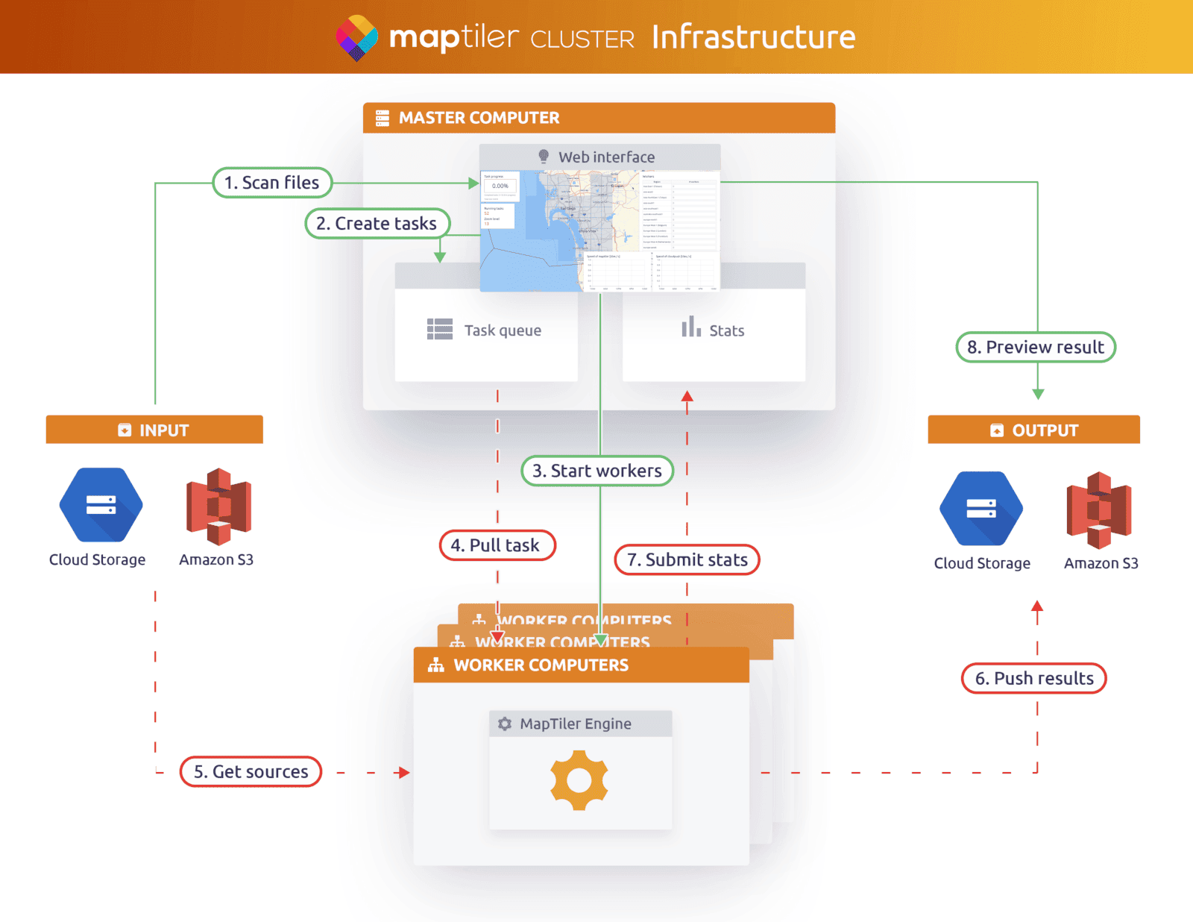Click the Output Amazon S3 icon
Viewport: 1193px width, 922px height.
1099,510
